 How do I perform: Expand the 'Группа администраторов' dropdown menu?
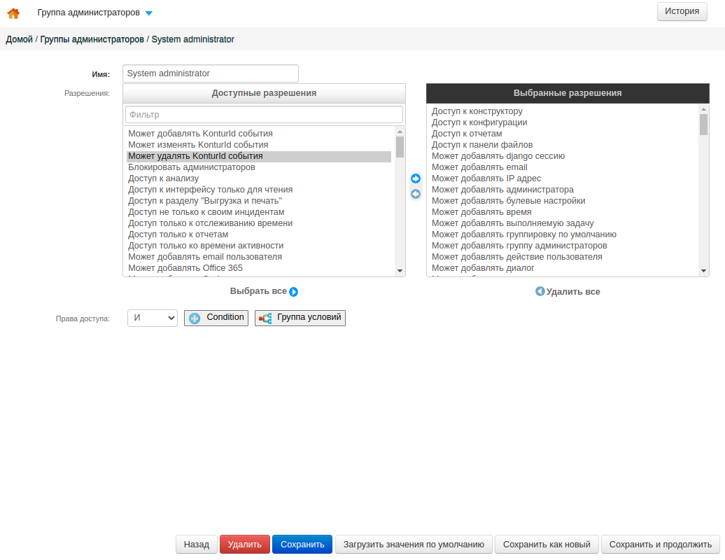[148, 13]
